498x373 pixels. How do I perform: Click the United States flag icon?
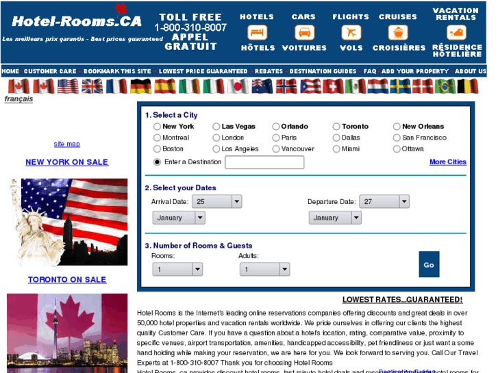click(x=68, y=86)
